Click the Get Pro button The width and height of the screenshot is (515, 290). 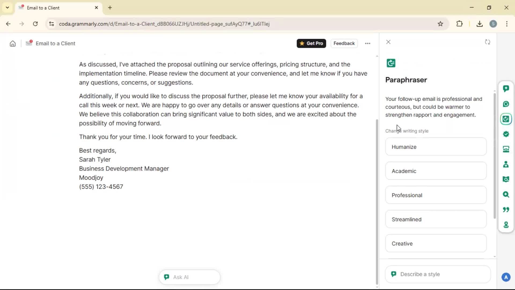tap(311, 44)
